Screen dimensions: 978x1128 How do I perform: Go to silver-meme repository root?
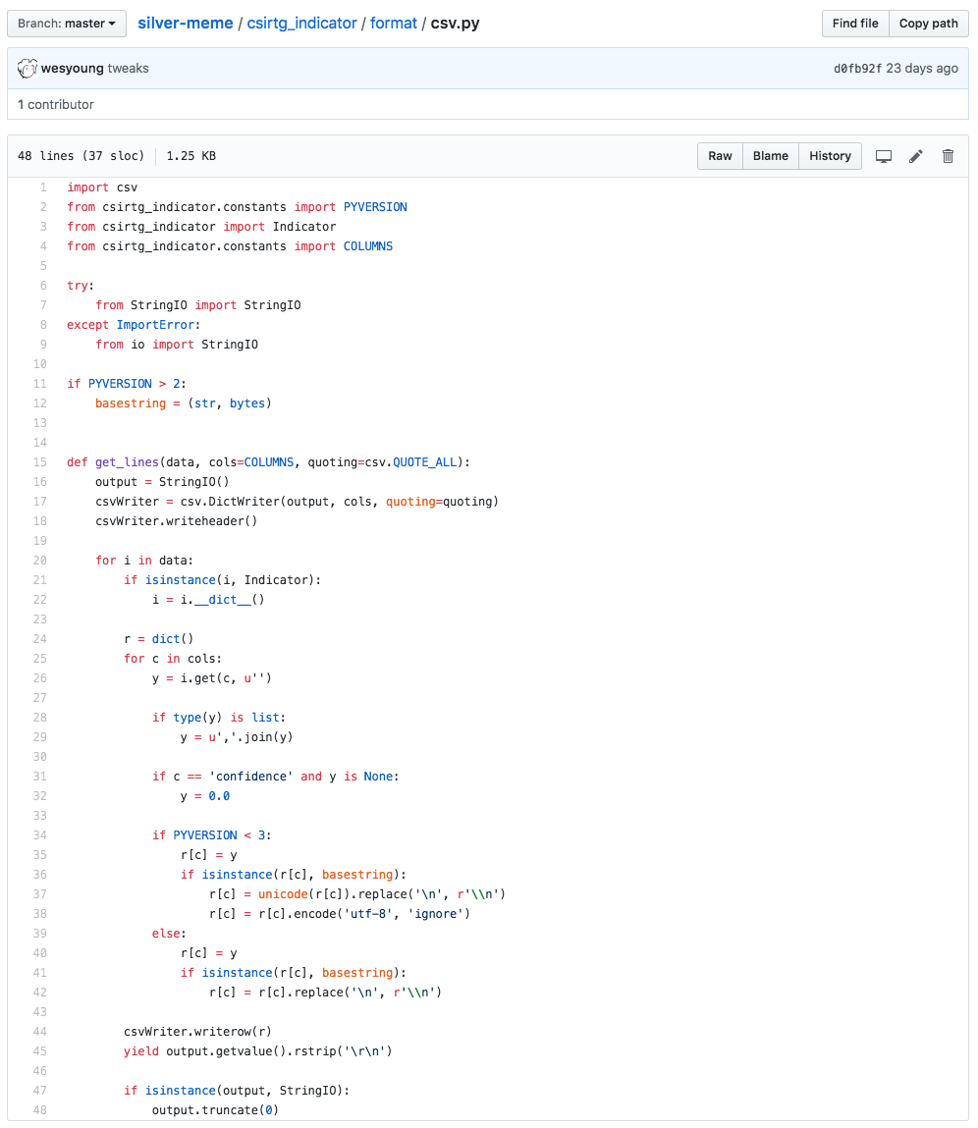pyautogui.click(x=185, y=23)
